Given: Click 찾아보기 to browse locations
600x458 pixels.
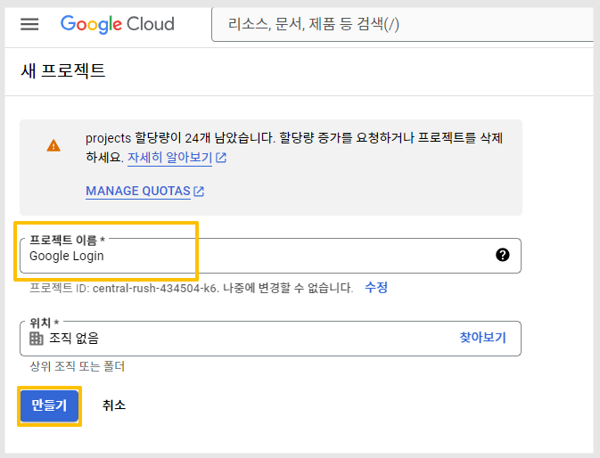Looking at the screenshot, I should coord(482,338).
